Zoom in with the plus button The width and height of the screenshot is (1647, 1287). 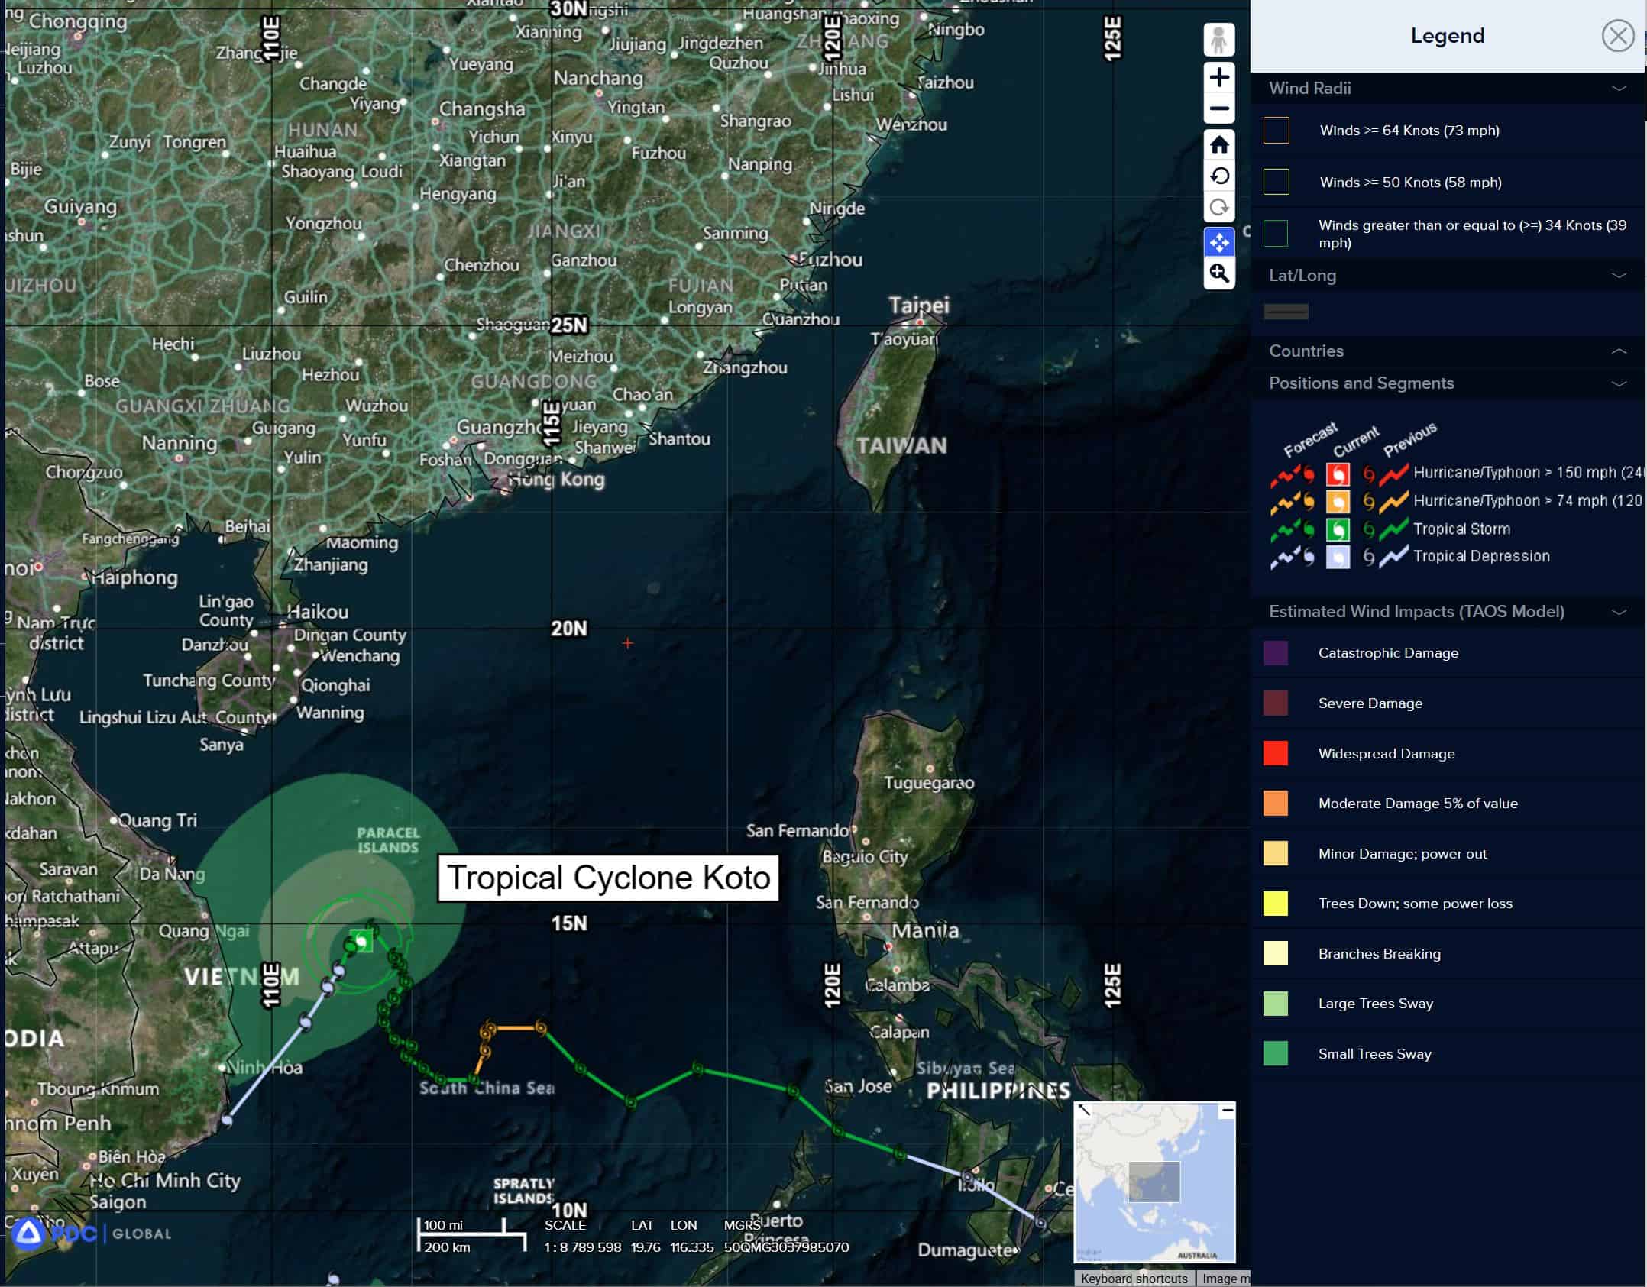tap(1218, 77)
